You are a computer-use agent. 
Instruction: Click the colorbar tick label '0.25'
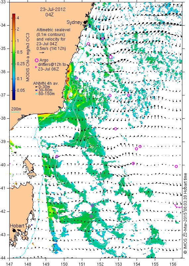pos(21,64)
